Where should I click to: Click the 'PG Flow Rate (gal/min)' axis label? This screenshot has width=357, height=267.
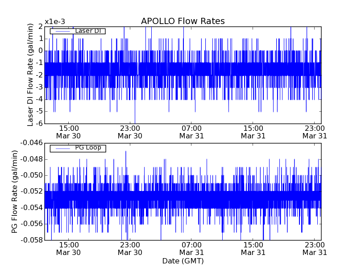coord(14,191)
